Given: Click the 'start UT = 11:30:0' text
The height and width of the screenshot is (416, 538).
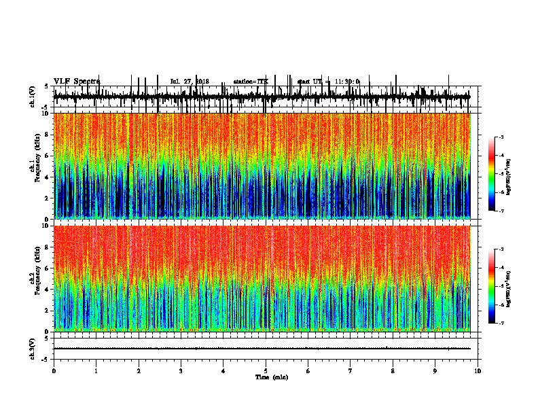Looking at the screenshot, I should (328, 82).
